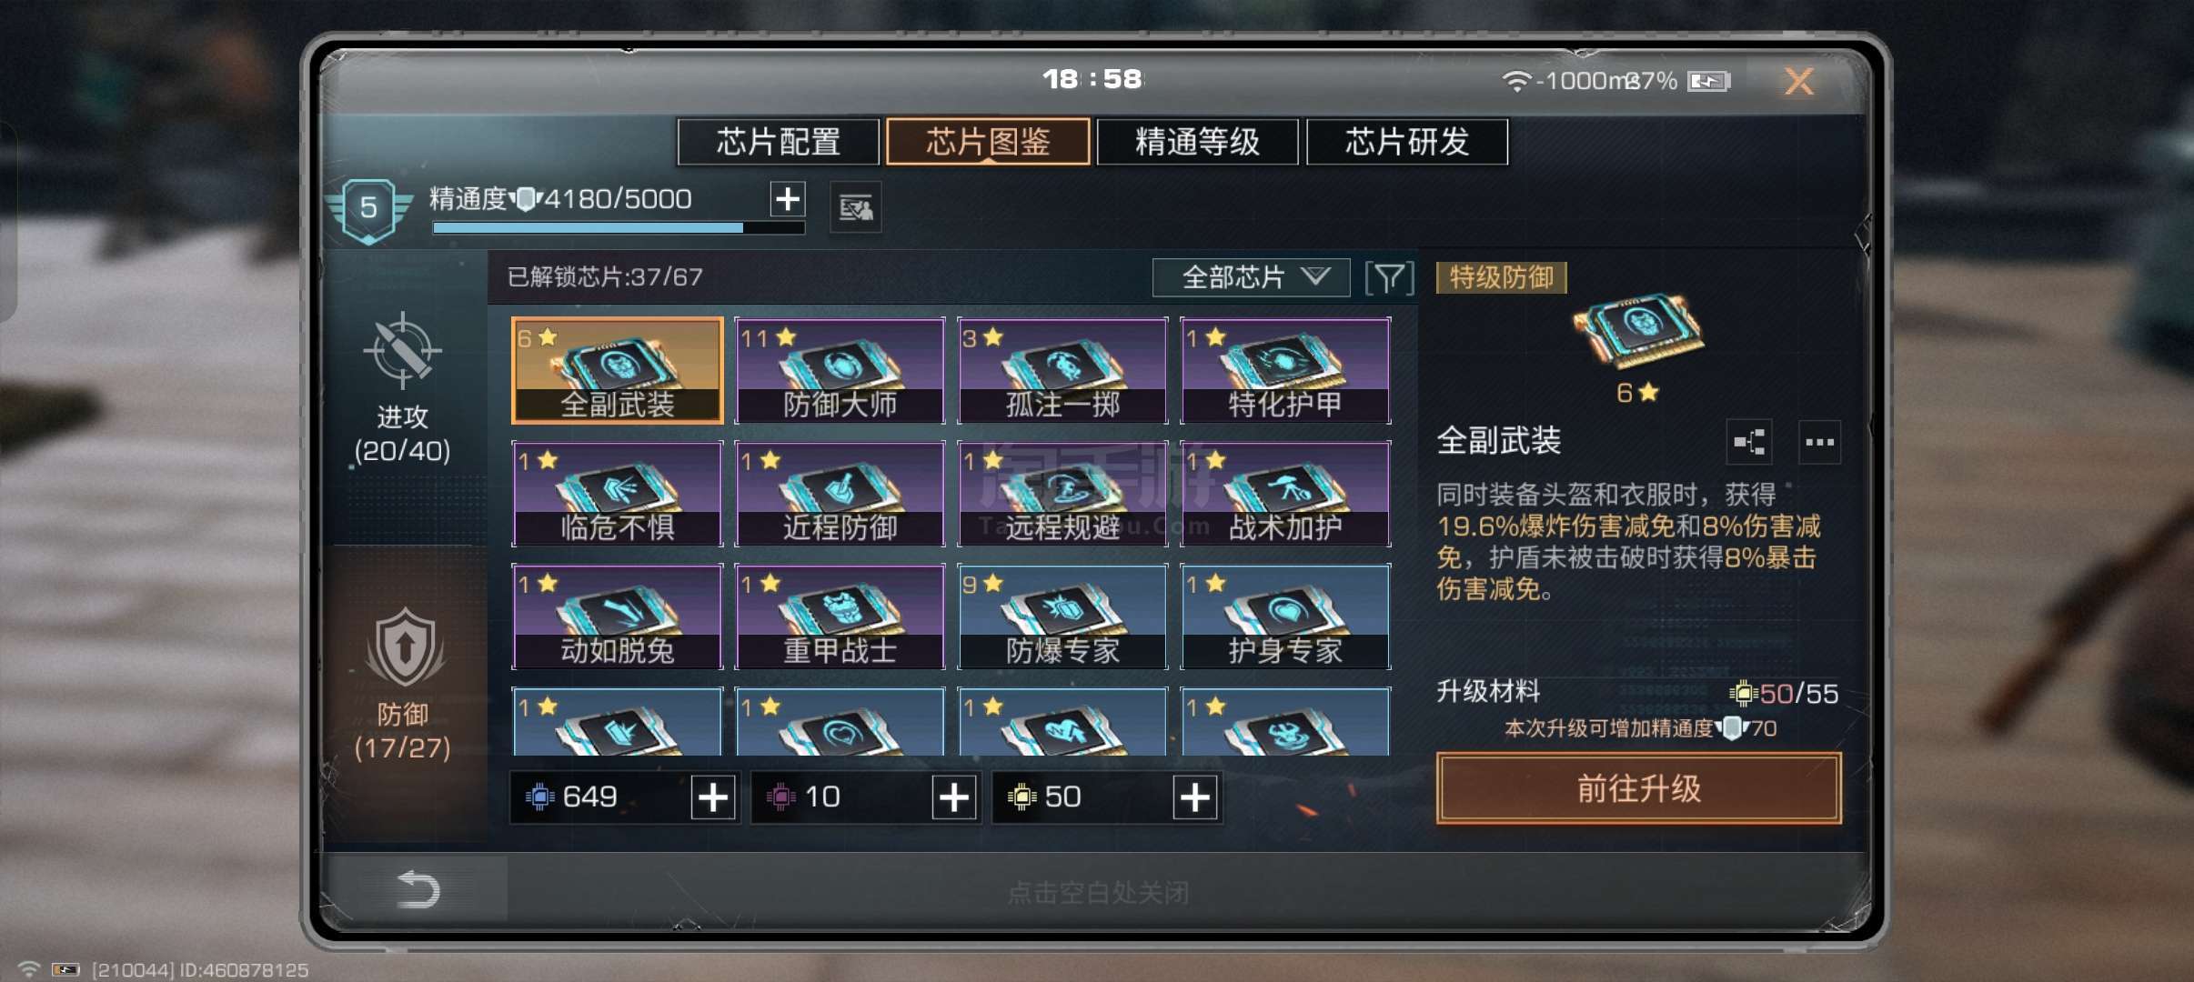
Task: Click the back arrow button
Action: 418,888
